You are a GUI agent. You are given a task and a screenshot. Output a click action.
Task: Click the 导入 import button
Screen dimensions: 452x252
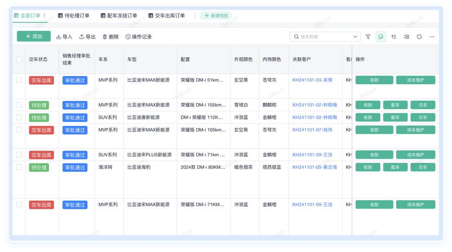tap(64, 37)
